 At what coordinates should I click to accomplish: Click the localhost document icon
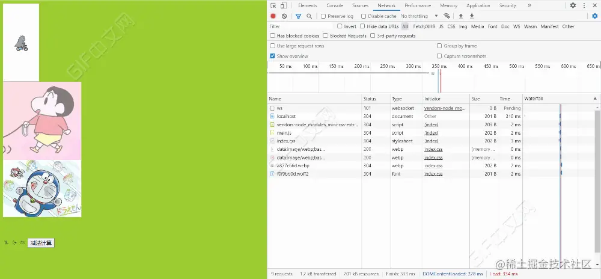click(x=272, y=116)
